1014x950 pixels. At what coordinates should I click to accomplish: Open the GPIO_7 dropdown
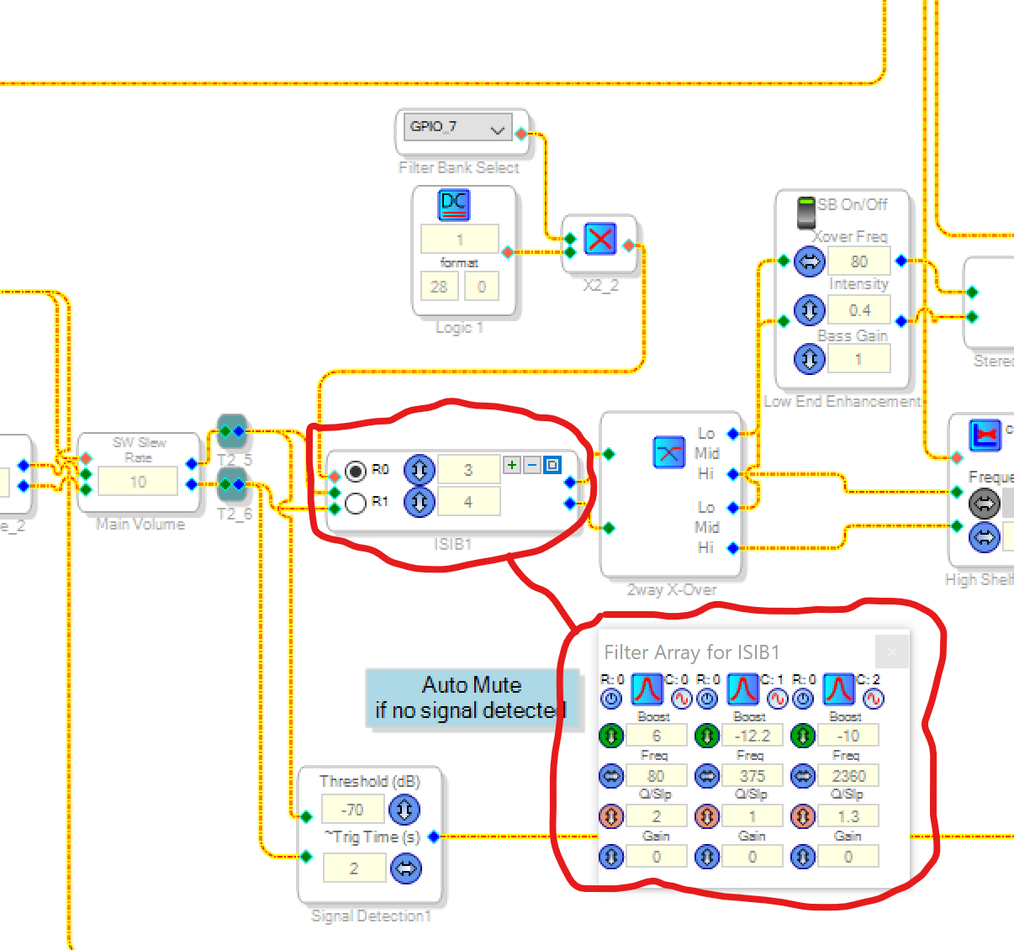point(497,130)
